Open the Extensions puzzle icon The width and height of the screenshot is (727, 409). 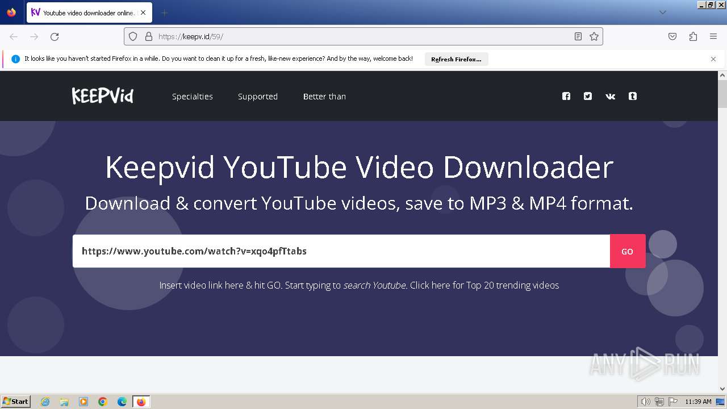tap(693, 36)
